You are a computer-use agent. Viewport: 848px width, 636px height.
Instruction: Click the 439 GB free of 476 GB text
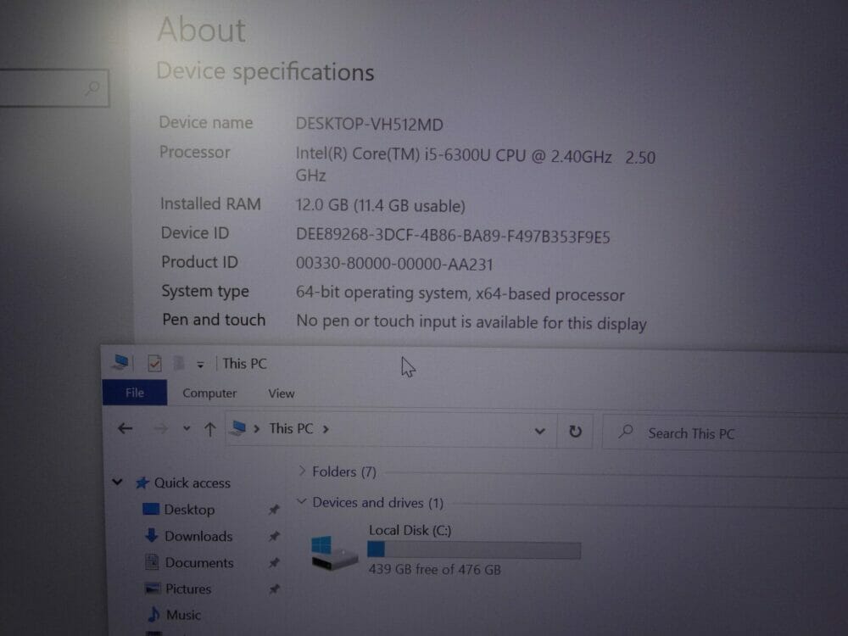[435, 570]
